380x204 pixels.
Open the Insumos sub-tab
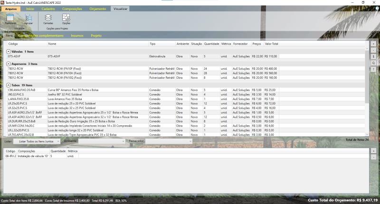[x=77, y=36]
